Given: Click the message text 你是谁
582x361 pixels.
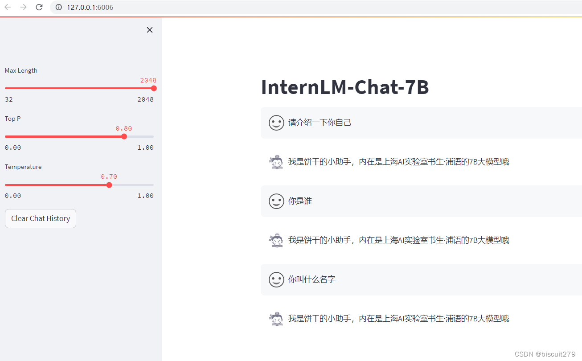Looking at the screenshot, I should click(300, 201).
